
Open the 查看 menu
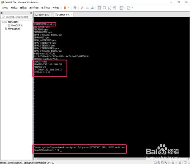tap(23, 8)
